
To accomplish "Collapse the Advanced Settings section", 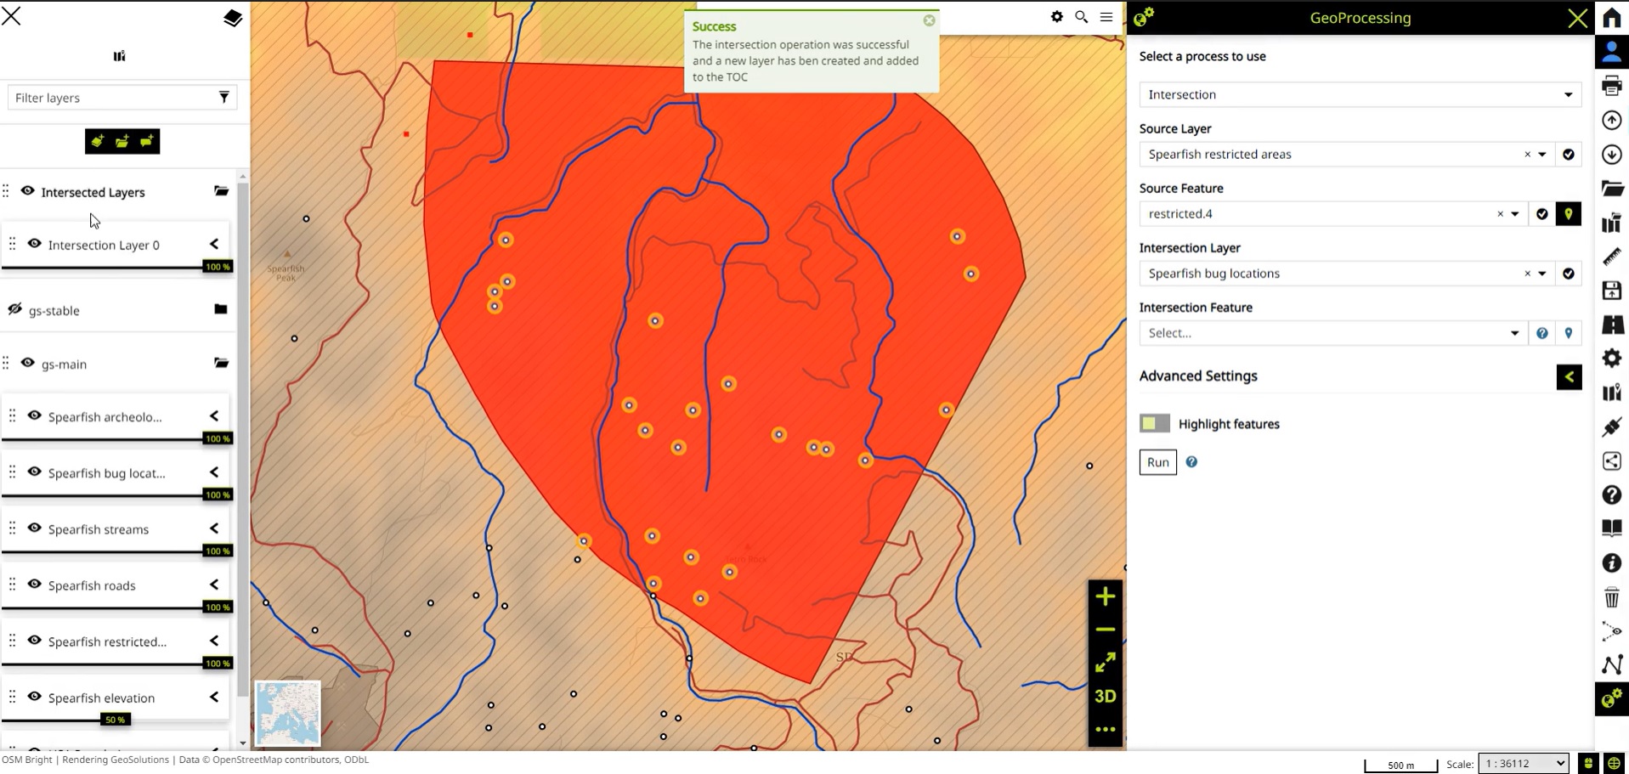I will (1569, 376).
